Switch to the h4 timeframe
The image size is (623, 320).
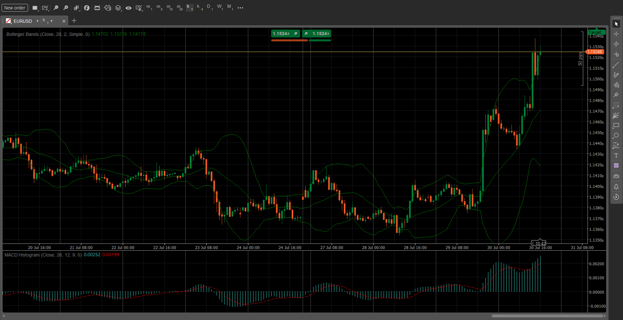click(x=200, y=7)
